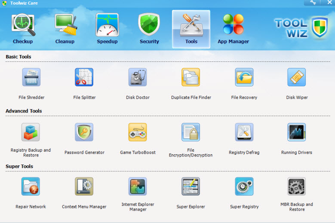
Task: Click the Game TurboBoost label
Action: click(x=138, y=153)
